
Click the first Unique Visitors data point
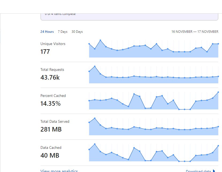tap(89, 44)
